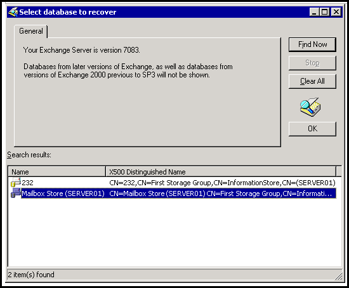Viewport: 349px width, 288px height.
Task: Click the Exchange Server version 7083 text
Action: pyautogui.click(x=82, y=50)
